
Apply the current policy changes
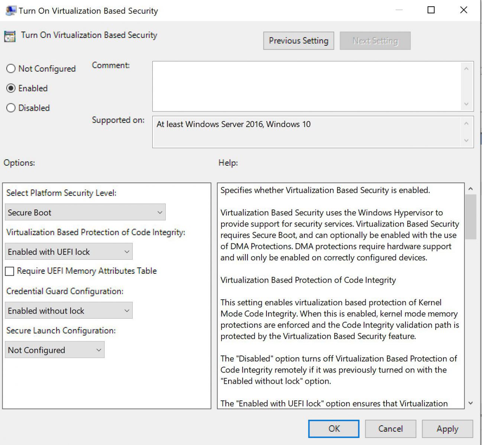(447, 429)
